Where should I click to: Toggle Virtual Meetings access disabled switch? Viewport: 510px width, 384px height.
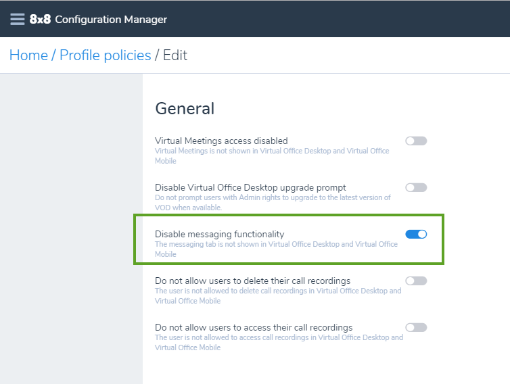[x=416, y=141]
